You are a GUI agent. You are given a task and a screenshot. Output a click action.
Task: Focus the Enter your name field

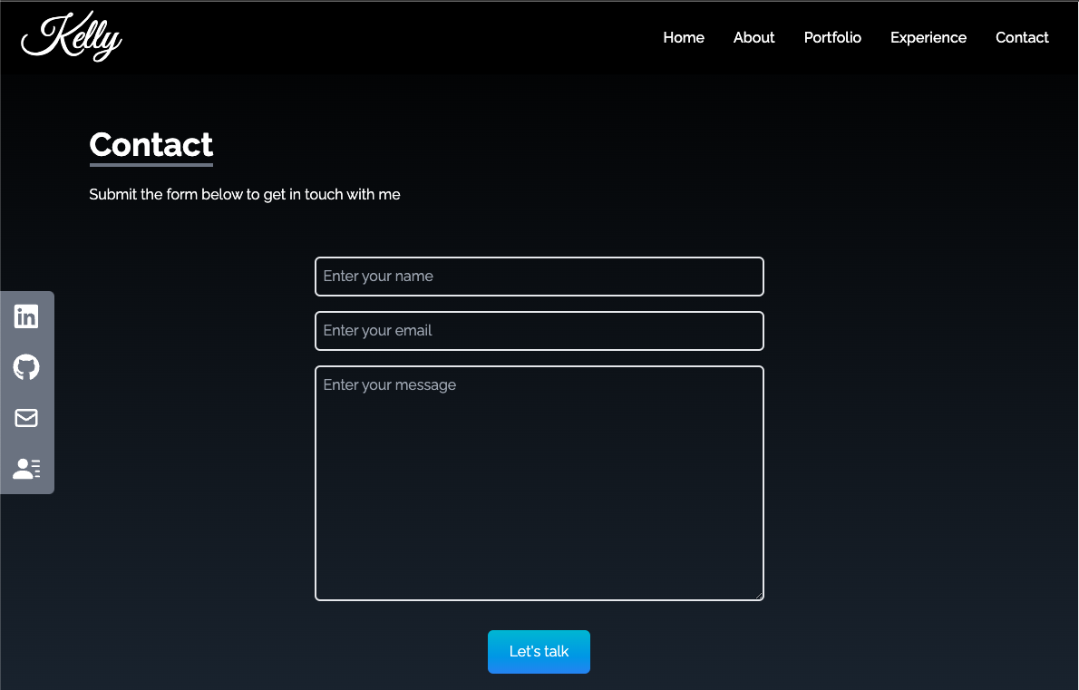tap(539, 277)
